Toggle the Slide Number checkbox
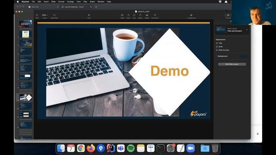 click(x=217, y=50)
